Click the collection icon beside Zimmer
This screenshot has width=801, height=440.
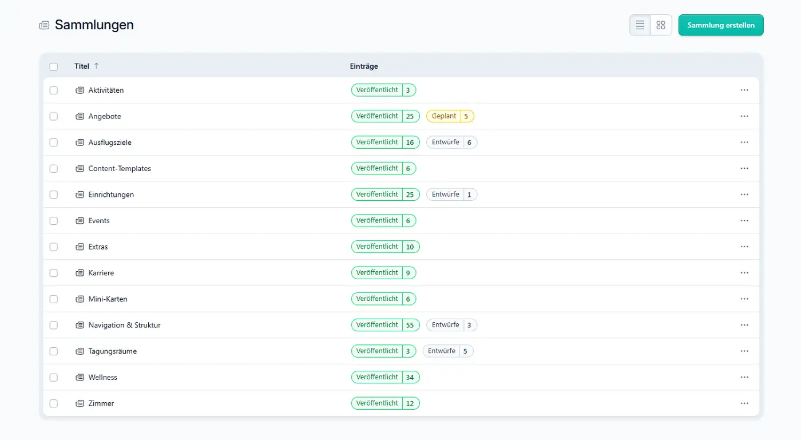pyautogui.click(x=80, y=403)
